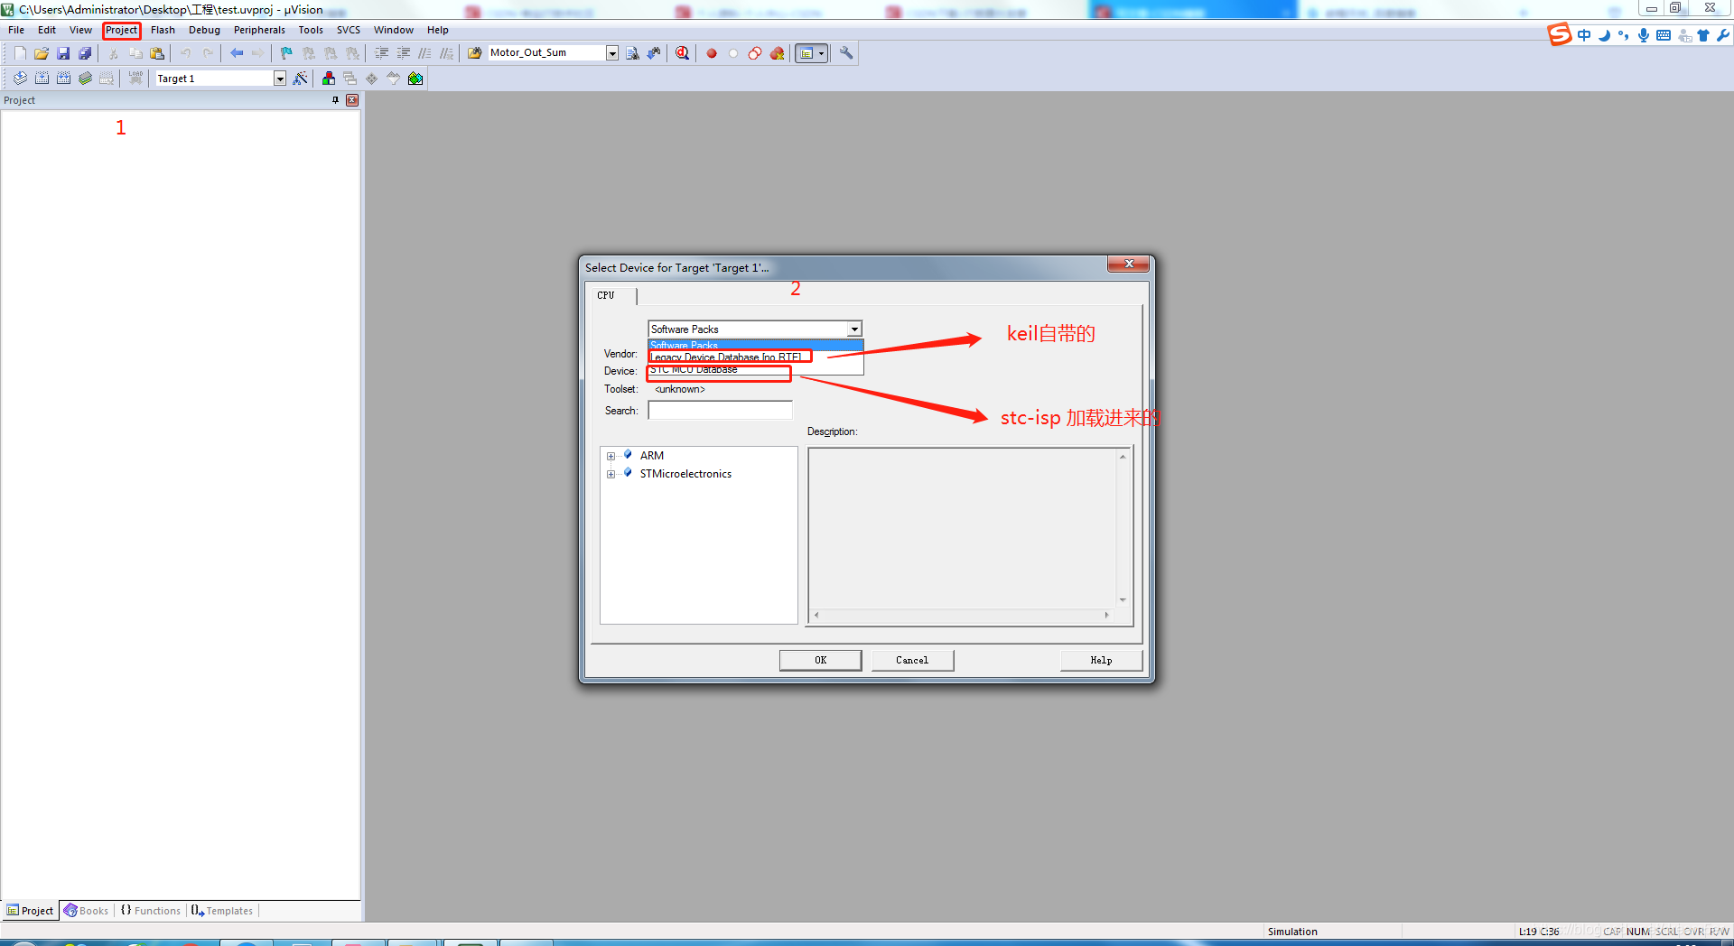Select the ARM item in the device tree
The width and height of the screenshot is (1734, 946).
coord(651,456)
